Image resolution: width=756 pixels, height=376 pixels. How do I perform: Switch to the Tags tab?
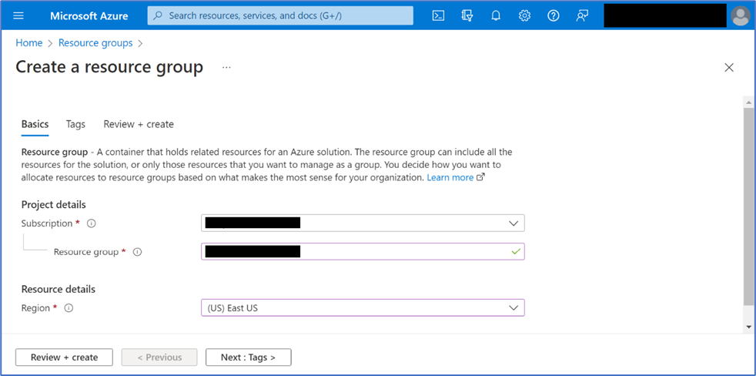[75, 125]
